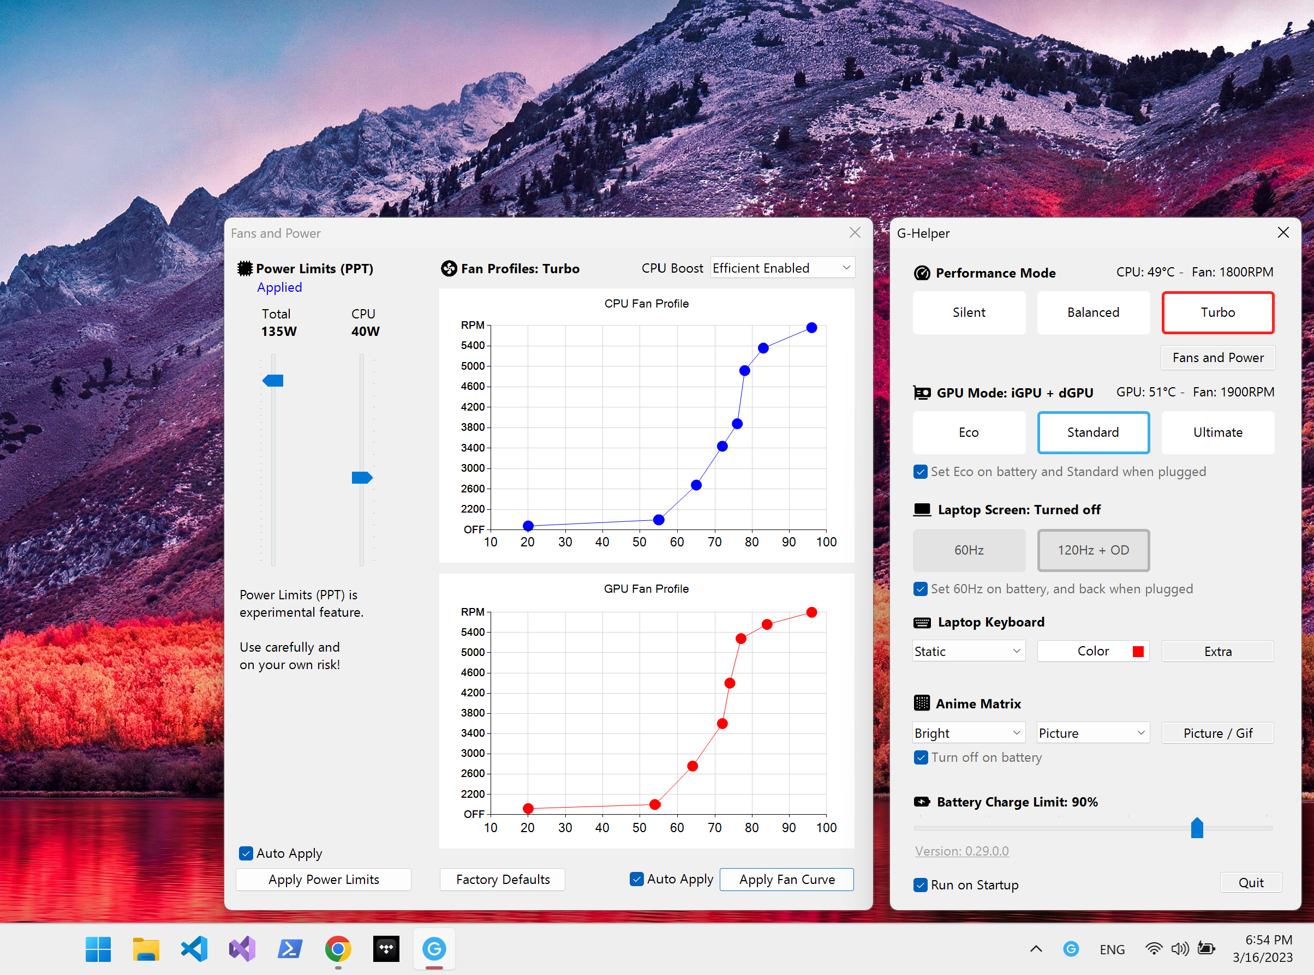
Task: Uncheck Run on Startup
Action: point(920,884)
